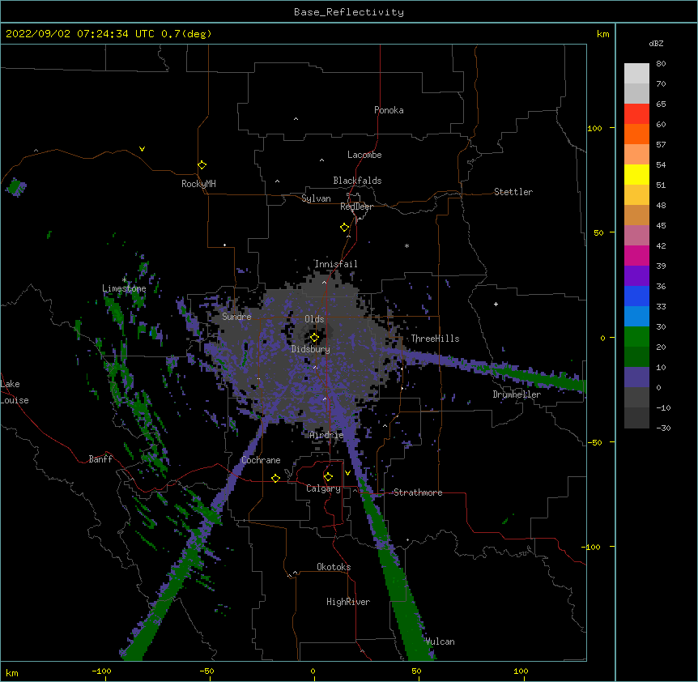Viewport: 698px width, 682px height.
Task: Click the Didsbury label
Action: [x=311, y=349]
